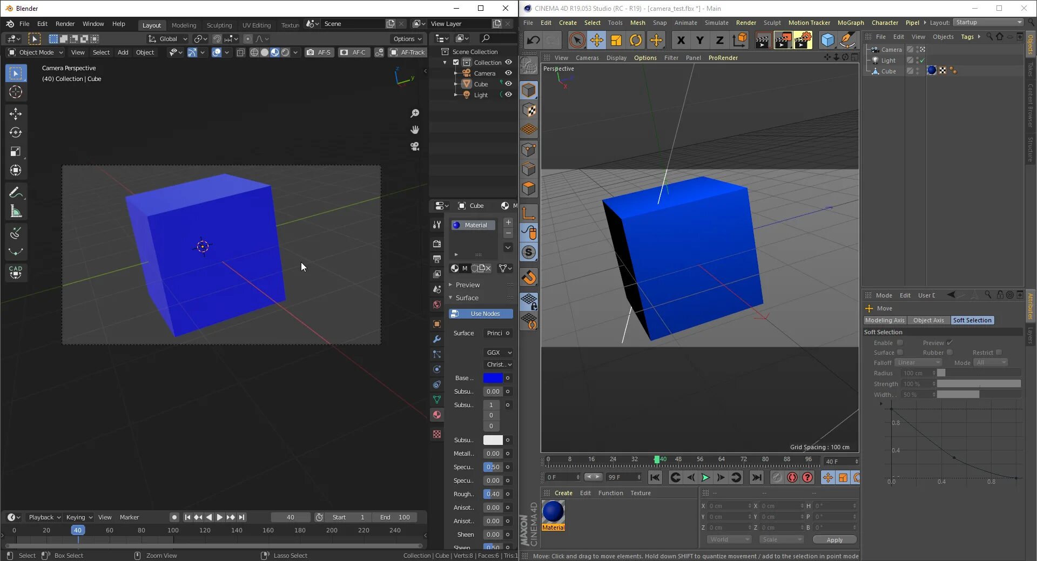Click the End frame field in Blender timeline
This screenshot has width=1037, height=561.
[x=395, y=517]
